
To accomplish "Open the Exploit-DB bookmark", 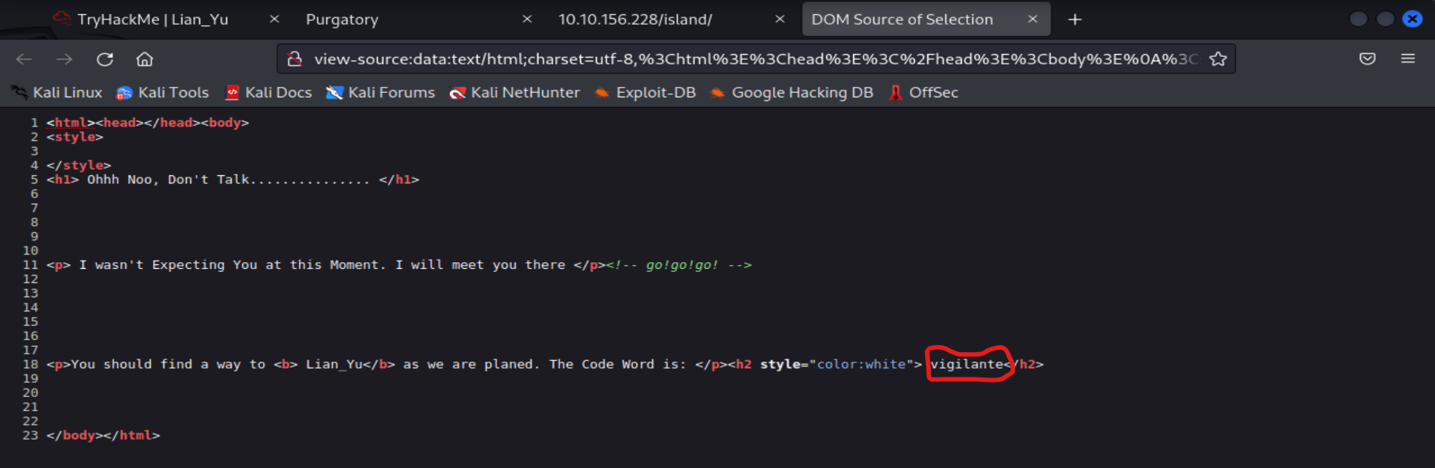I will click(645, 93).
